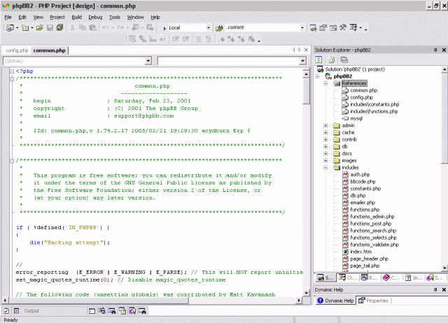The height and width of the screenshot is (323, 448).
Task: Expand the contrib folder
Action: pyautogui.click(x=325, y=139)
